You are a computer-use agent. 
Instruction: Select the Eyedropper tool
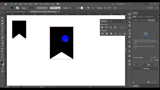coord(2,46)
